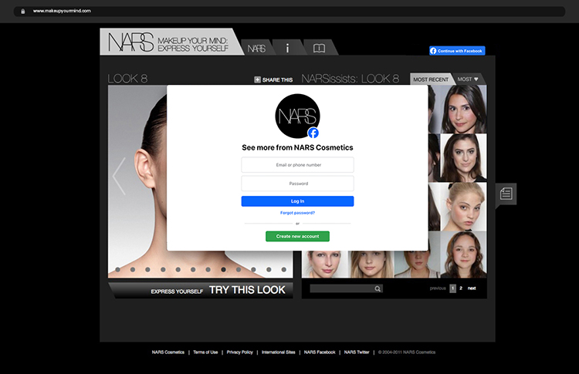Select the first dot in look carousel
Image resolution: width=579 pixels, height=374 pixels.
click(x=117, y=269)
